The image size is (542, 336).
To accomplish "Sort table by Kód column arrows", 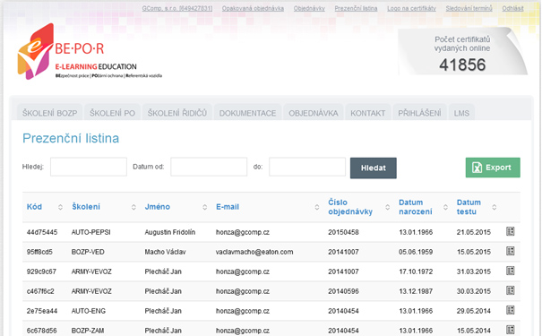I will click(x=60, y=207).
